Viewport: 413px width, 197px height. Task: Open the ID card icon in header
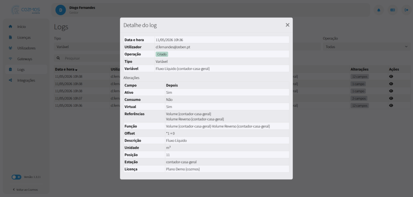click(x=392, y=10)
